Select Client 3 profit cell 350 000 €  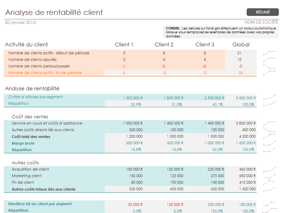tap(216, 204)
